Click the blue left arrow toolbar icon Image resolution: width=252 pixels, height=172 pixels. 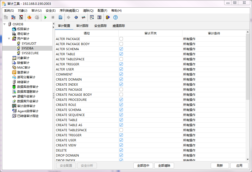76,17
